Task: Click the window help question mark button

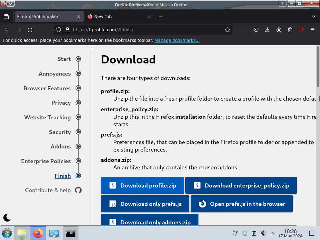Action: pos(282,3)
